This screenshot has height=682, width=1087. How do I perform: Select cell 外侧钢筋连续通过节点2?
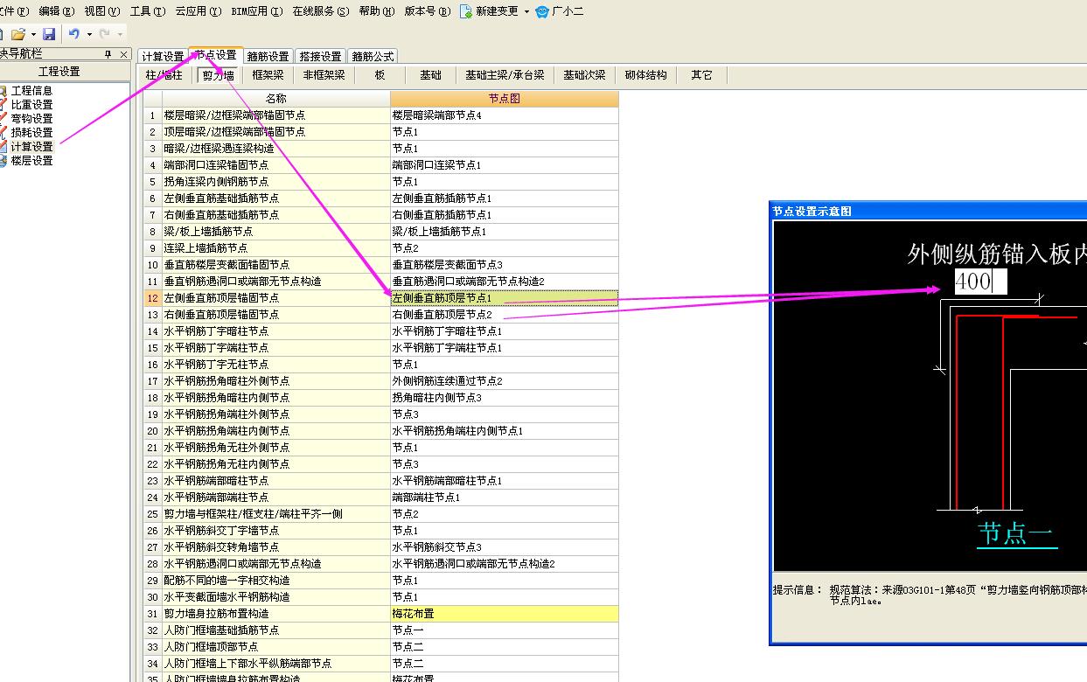click(505, 381)
